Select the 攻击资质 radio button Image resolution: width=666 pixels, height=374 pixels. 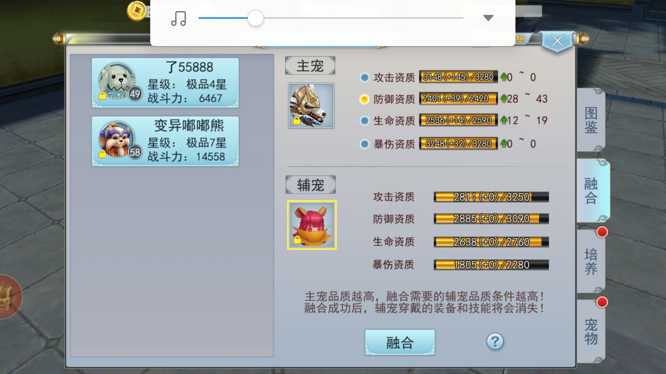[x=364, y=77]
